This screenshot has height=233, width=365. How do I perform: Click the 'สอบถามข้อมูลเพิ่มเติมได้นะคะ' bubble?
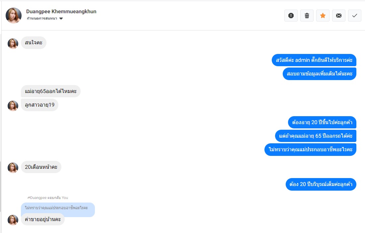pyautogui.click(x=319, y=74)
